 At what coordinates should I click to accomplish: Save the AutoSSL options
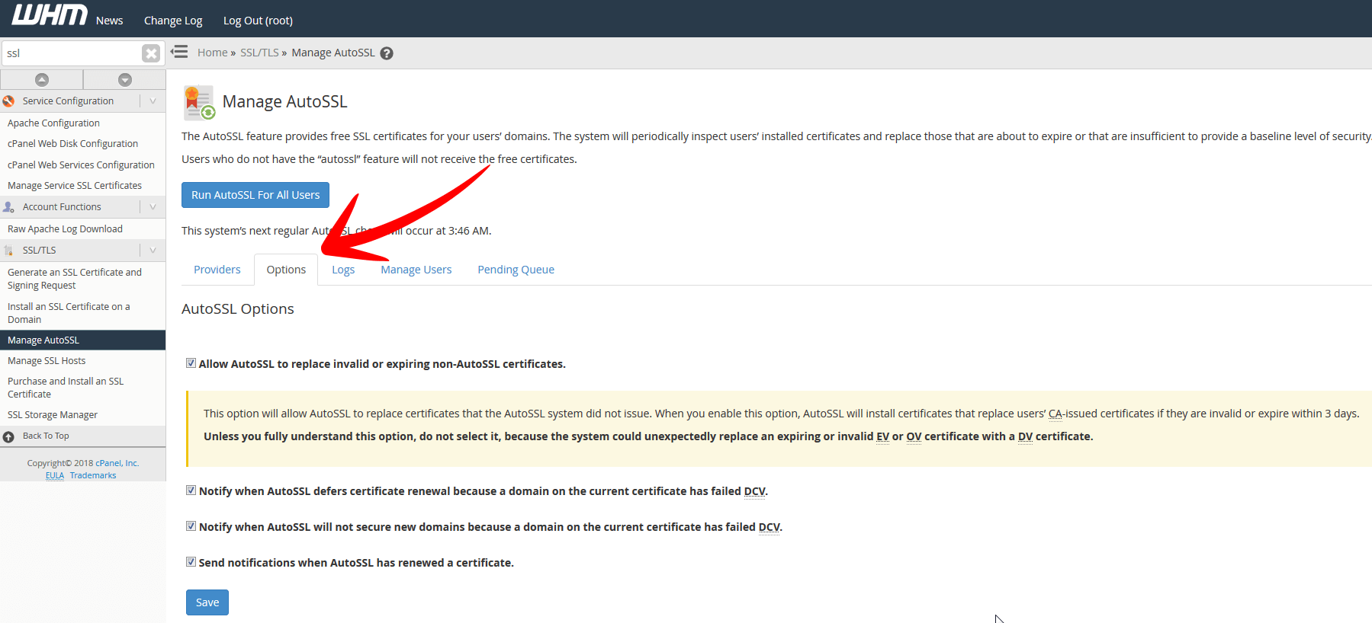click(x=207, y=602)
